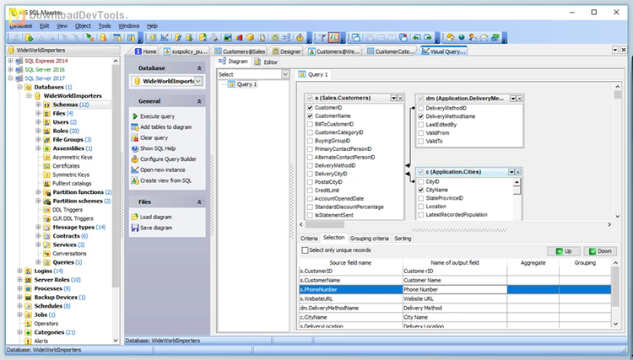Open the Grouping criteria tab

pos(370,239)
